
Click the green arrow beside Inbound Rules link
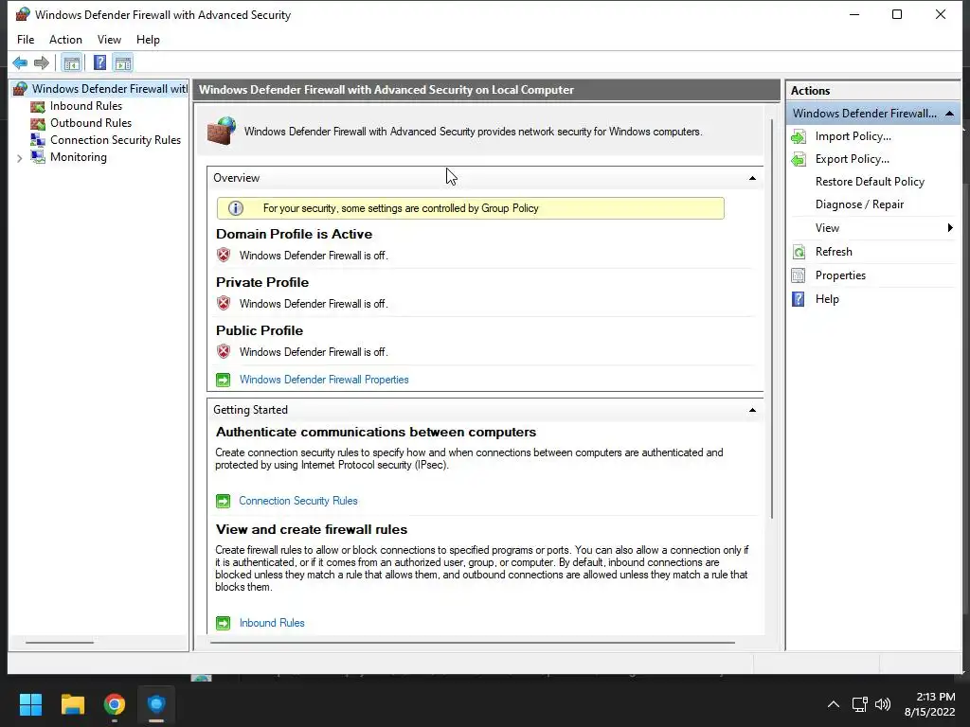pos(224,623)
